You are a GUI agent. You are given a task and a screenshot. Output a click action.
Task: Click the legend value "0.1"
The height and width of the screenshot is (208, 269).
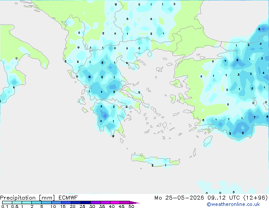[5, 206]
